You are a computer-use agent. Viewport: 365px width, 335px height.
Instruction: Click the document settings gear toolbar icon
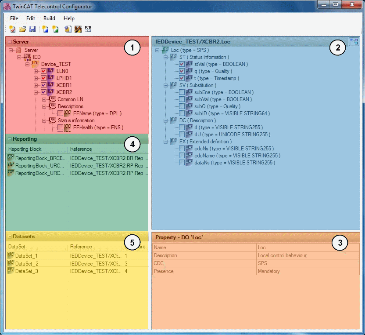click(68, 29)
